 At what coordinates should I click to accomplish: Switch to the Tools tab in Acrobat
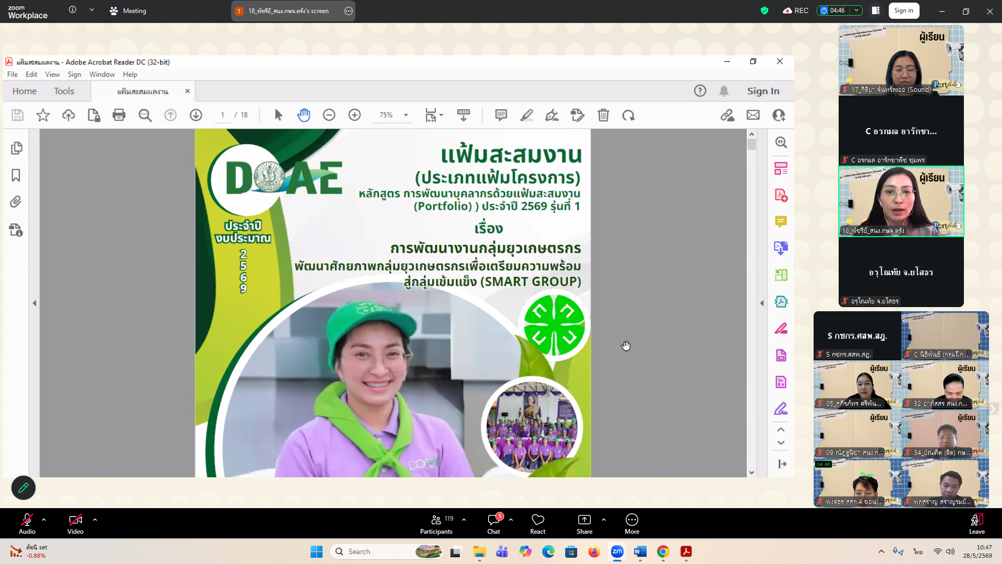pos(64,91)
